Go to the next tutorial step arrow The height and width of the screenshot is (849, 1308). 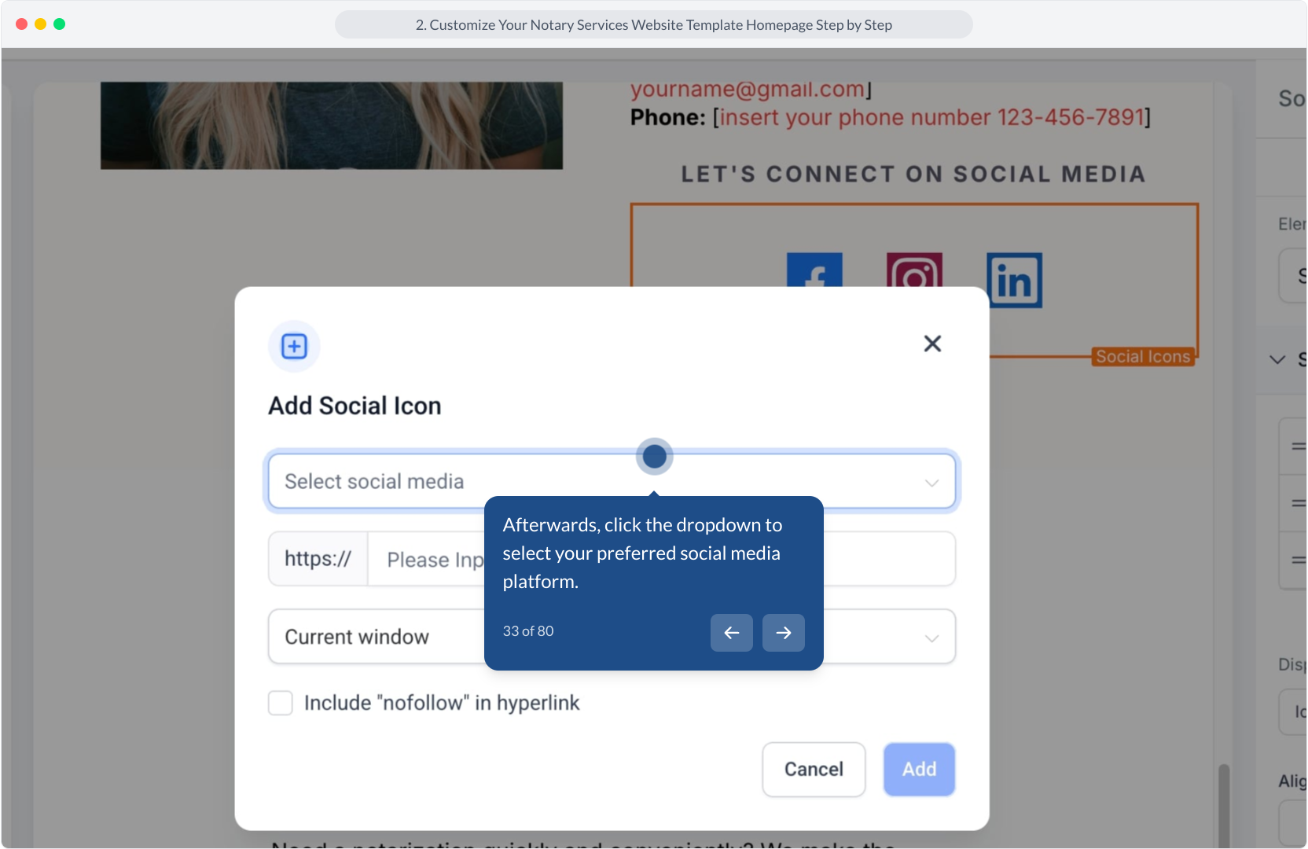tap(784, 633)
